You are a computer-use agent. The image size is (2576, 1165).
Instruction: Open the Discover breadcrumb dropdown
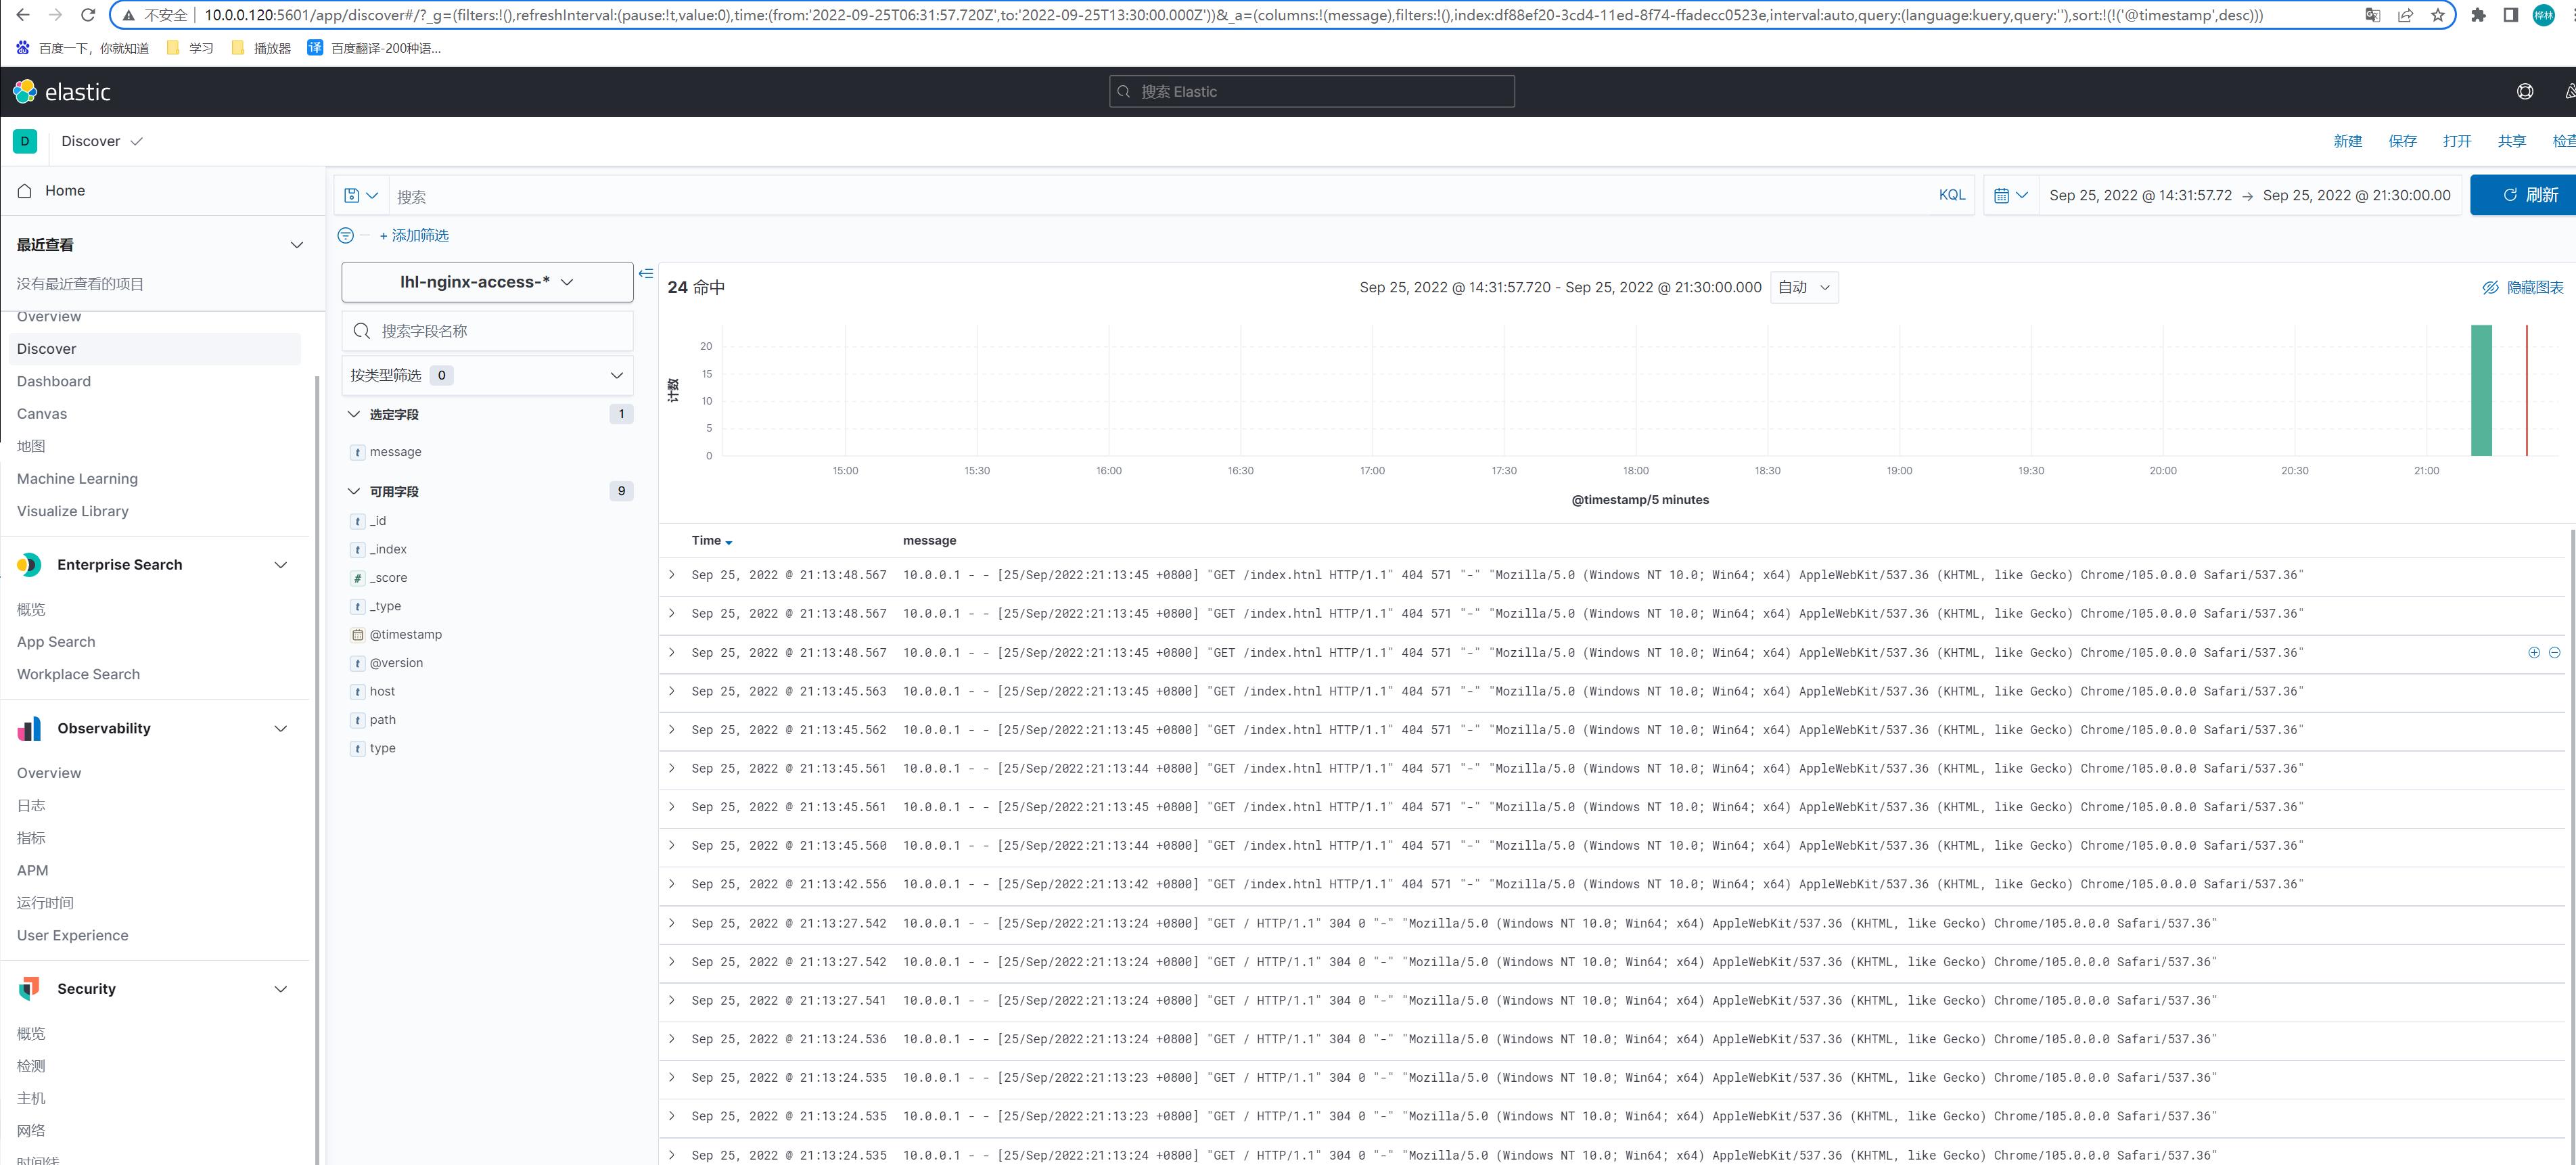pos(102,141)
